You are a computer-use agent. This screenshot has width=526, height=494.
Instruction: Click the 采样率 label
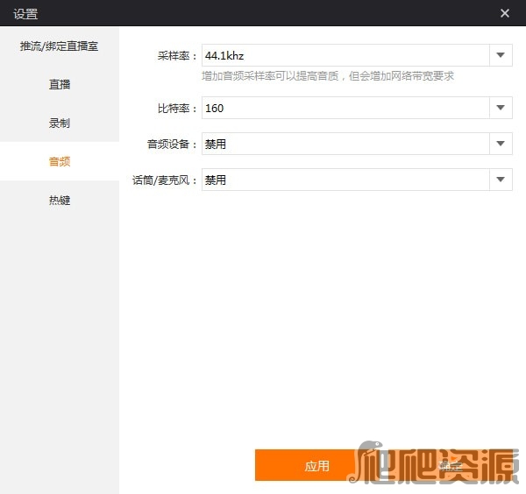click(177, 56)
